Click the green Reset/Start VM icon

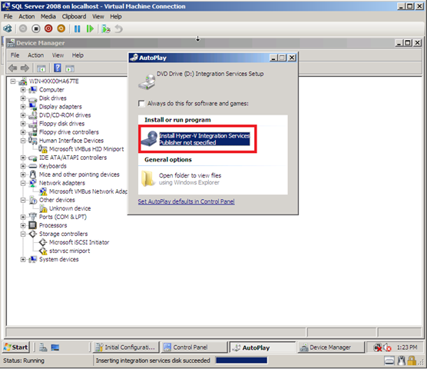(x=90, y=28)
